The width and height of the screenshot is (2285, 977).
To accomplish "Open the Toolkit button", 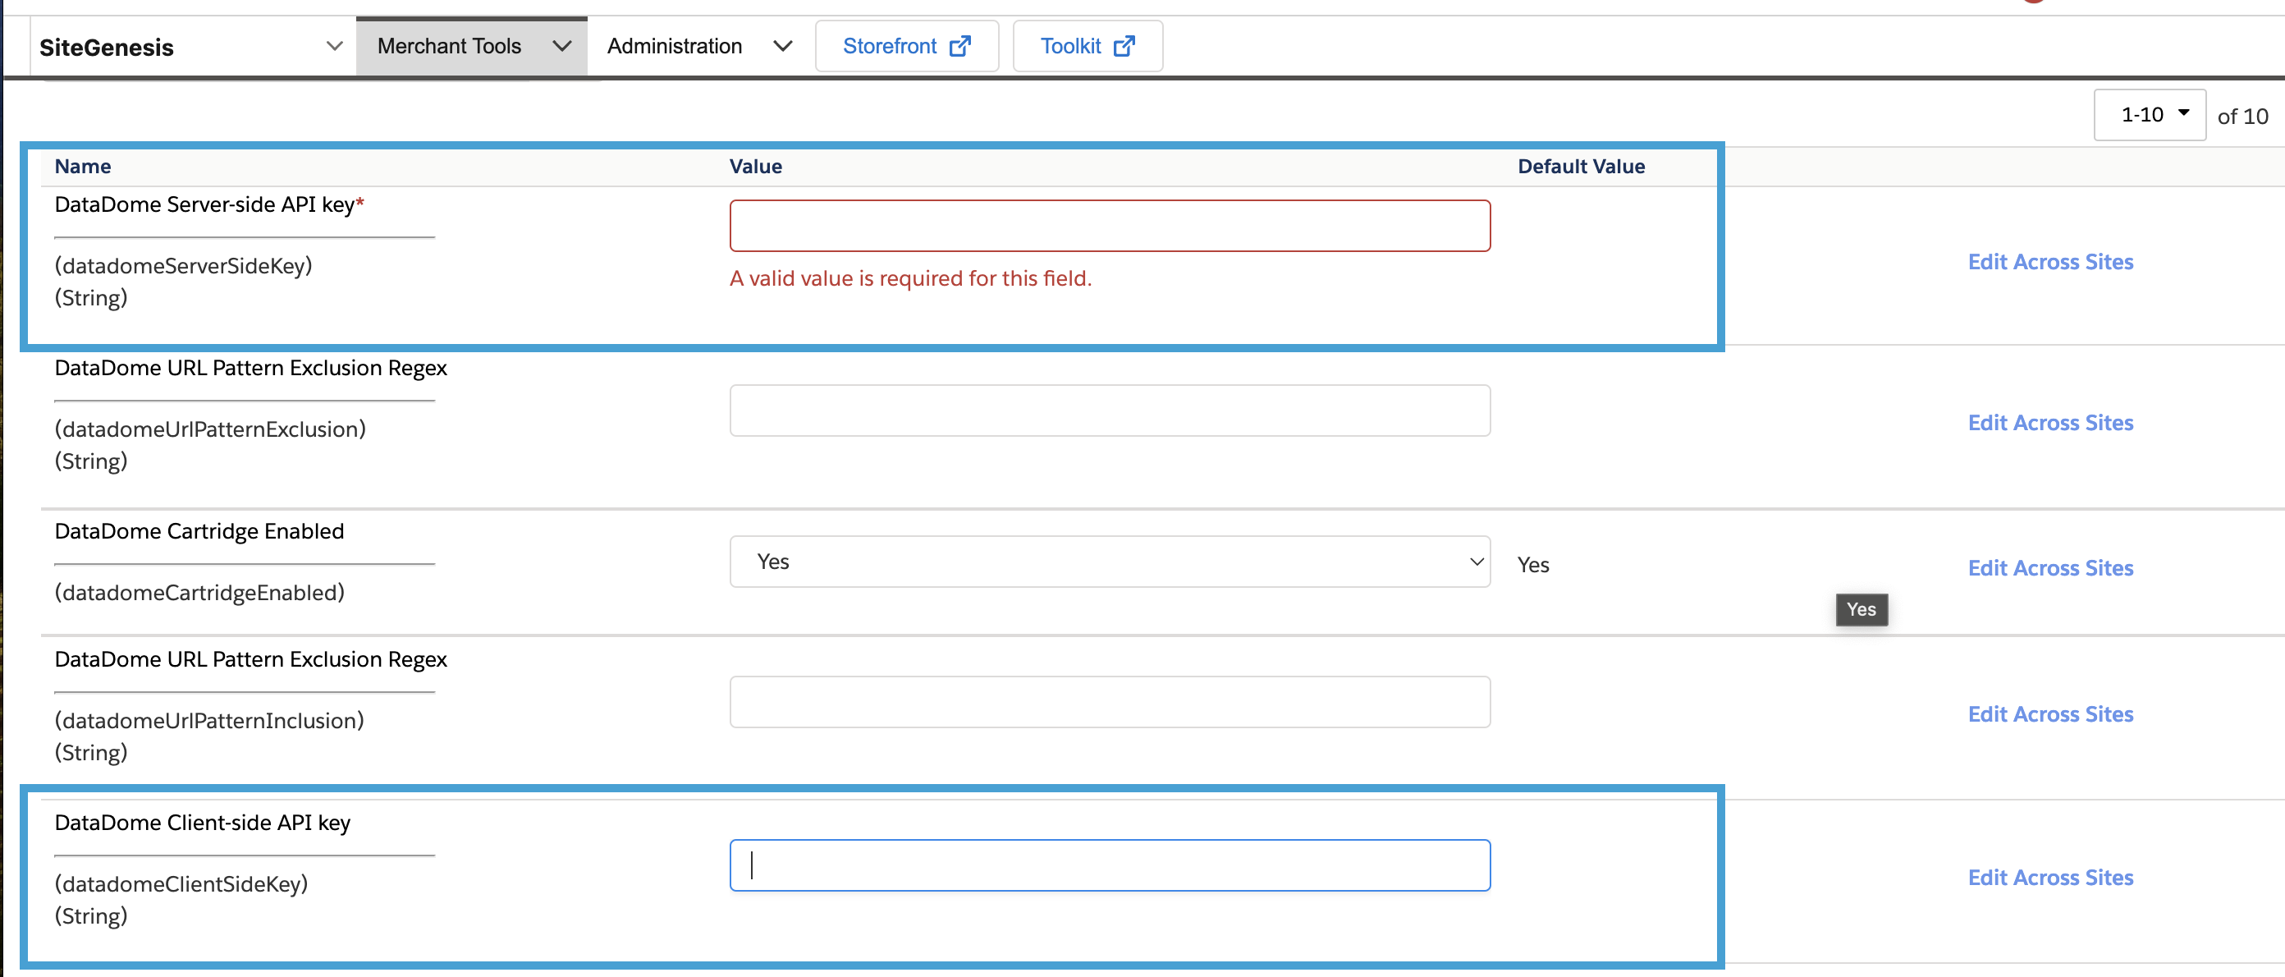I will pyautogui.click(x=1088, y=46).
